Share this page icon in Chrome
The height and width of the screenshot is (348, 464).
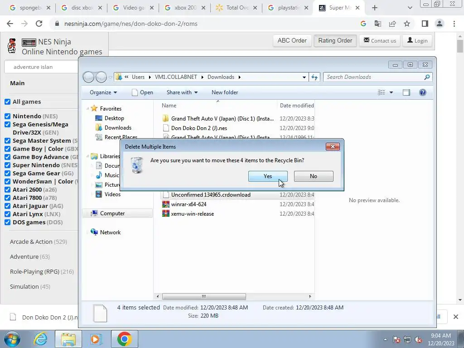(x=392, y=24)
